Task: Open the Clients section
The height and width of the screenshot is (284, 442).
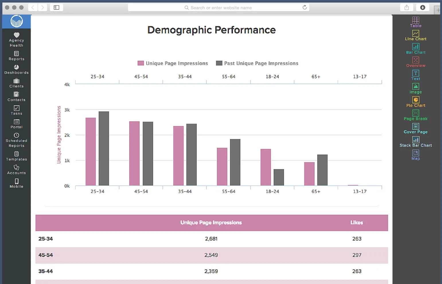Action: point(16,83)
